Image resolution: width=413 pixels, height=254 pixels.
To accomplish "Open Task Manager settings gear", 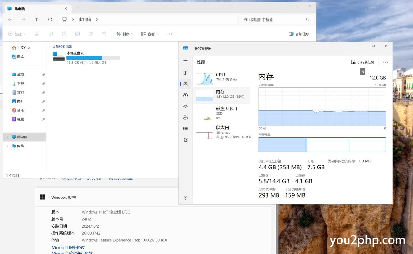I will pos(186,198).
